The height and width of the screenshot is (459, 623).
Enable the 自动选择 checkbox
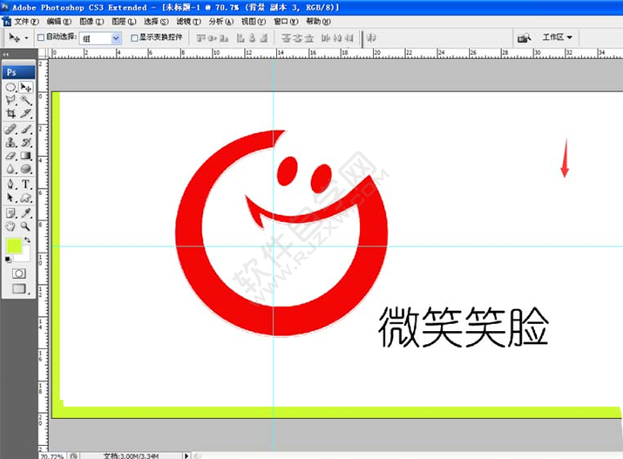coord(41,38)
